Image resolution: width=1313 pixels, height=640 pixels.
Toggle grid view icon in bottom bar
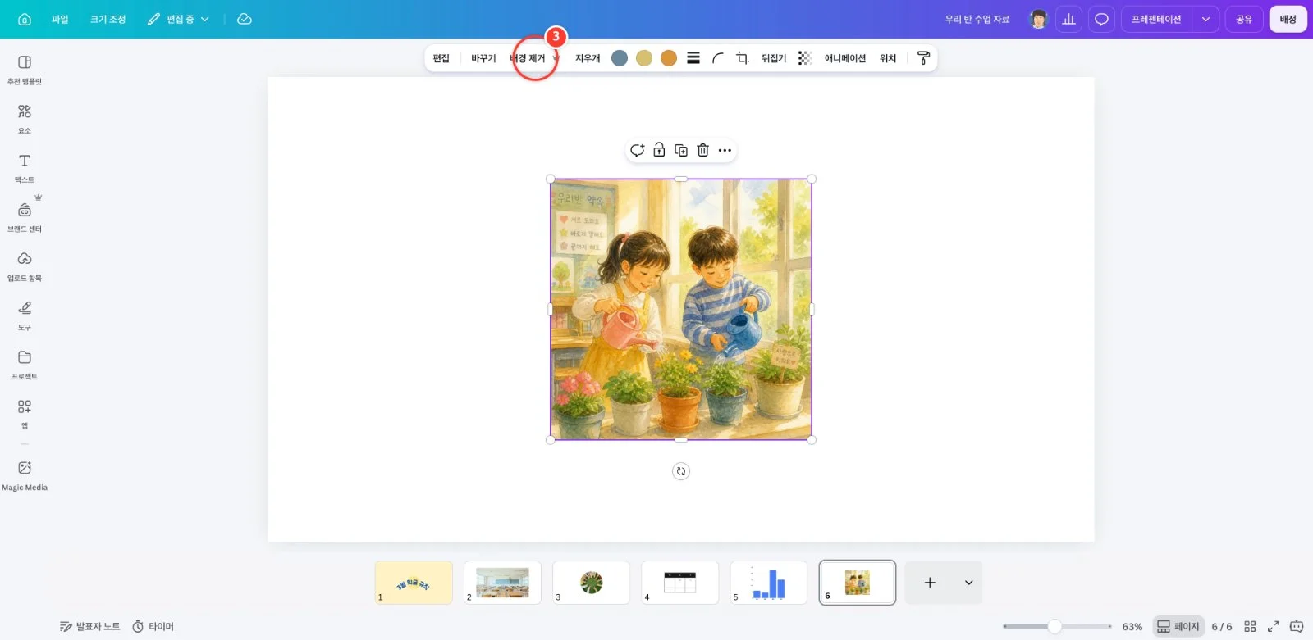[1250, 626]
